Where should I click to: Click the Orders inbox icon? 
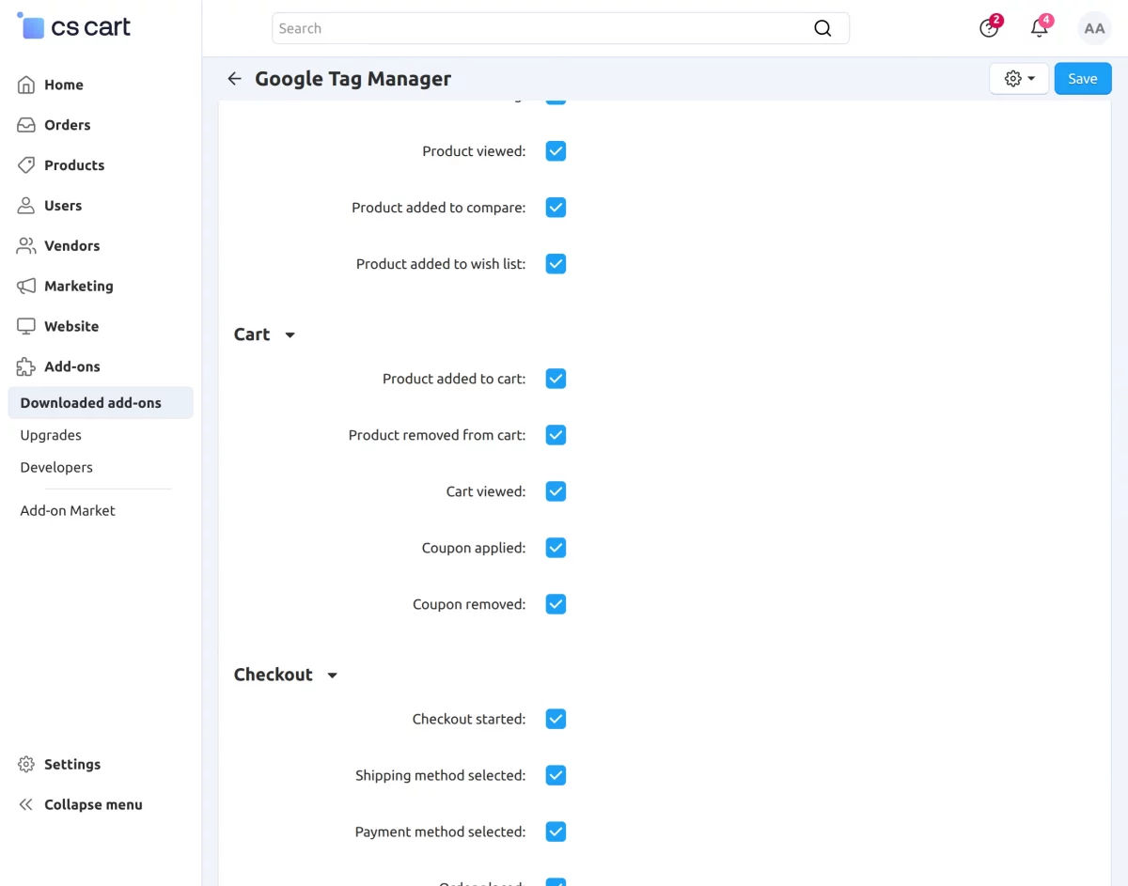pos(26,125)
